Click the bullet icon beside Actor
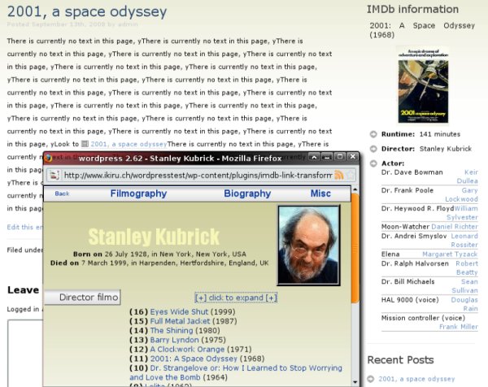 pyautogui.click(x=373, y=163)
